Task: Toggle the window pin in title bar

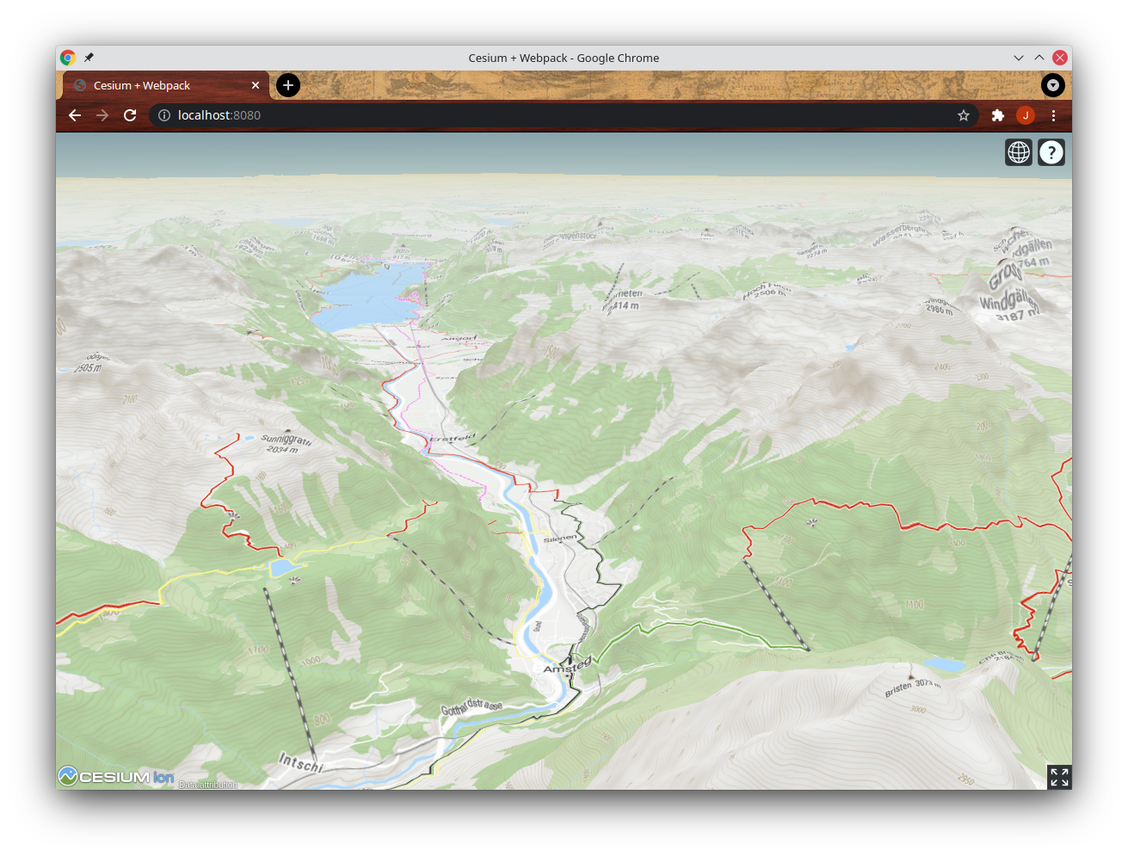Action: (x=89, y=58)
